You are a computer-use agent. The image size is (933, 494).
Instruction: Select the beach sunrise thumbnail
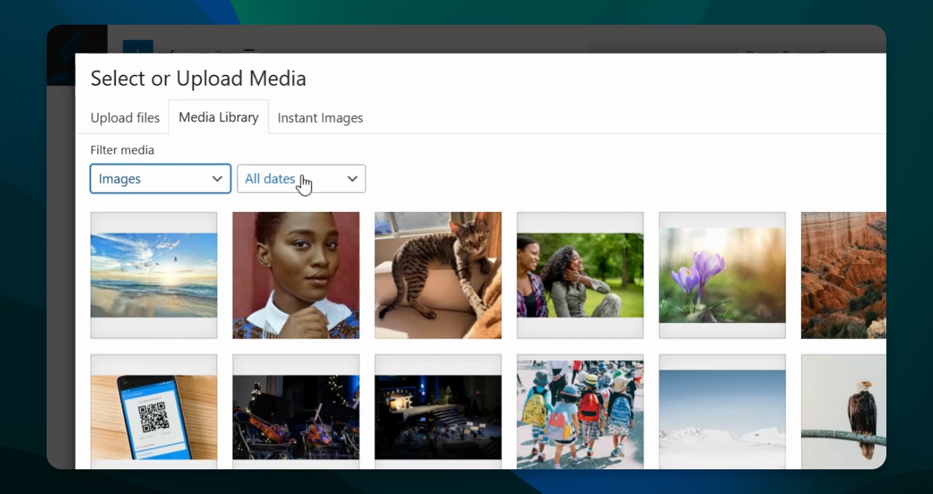pos(154,275)
